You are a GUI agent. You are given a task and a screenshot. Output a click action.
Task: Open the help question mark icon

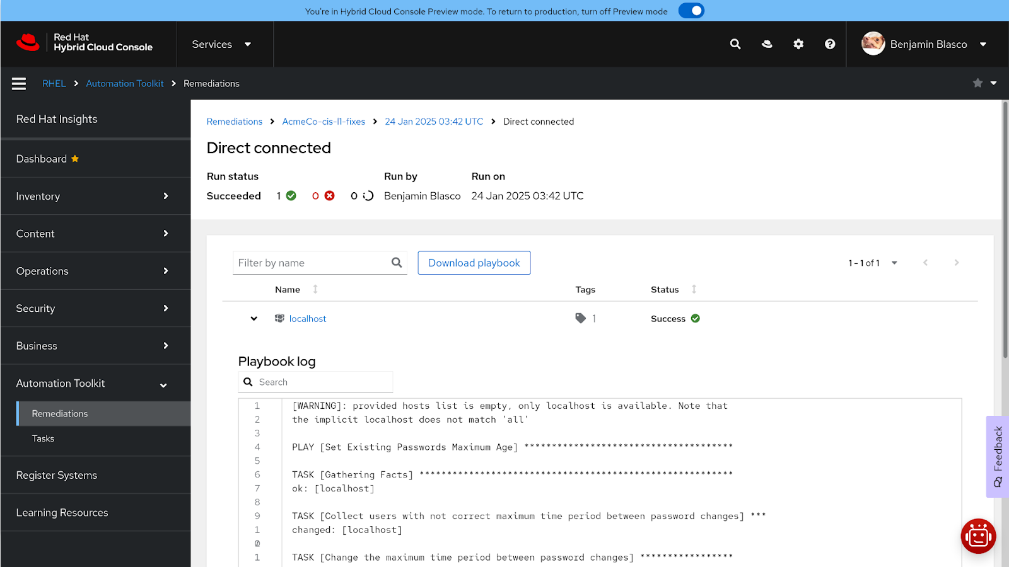pos(830,44)
